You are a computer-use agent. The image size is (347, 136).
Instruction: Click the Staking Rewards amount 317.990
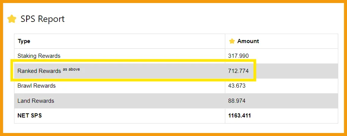click(238, 56)
